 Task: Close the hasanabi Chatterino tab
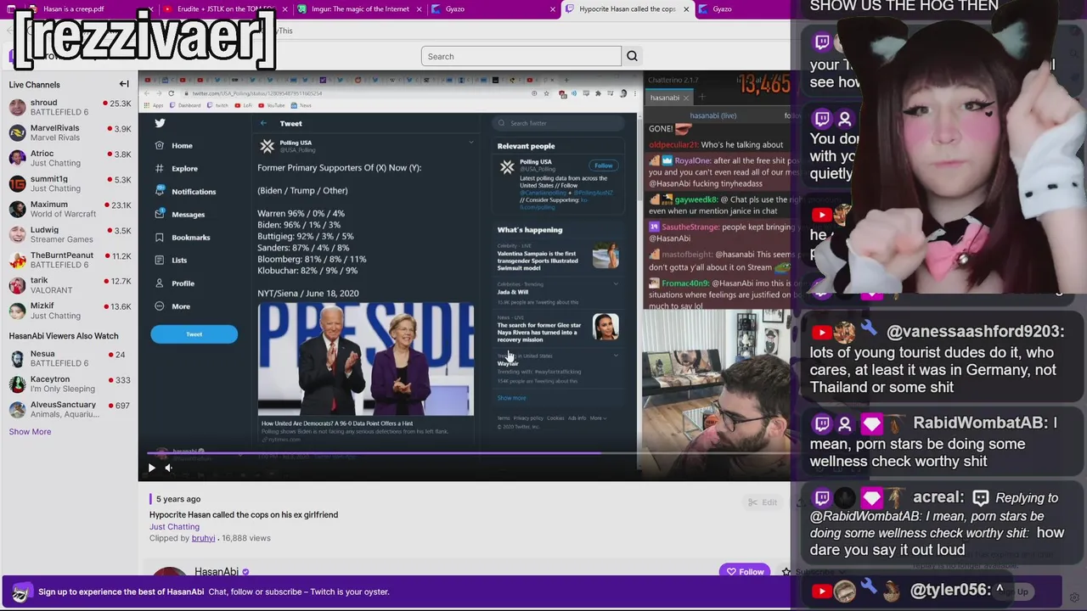tap(686, 98)
